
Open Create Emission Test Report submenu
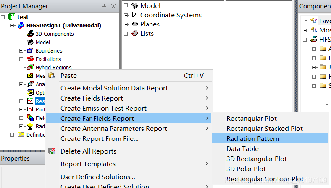[x=130, y=108]
